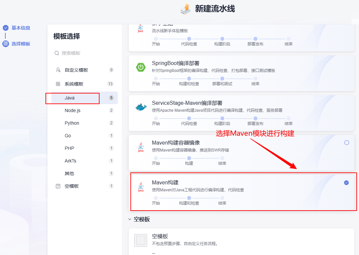Click the Maven构建 template title
This screenshot has height=255, width=359.
[x=165, y=183]
